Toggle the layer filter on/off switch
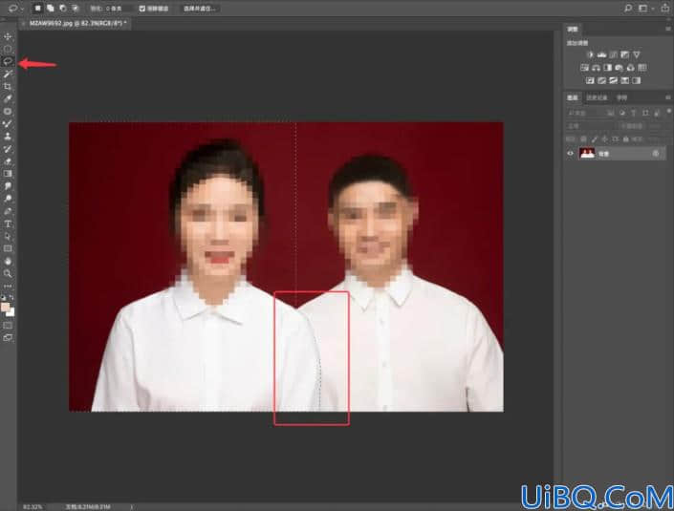The height and width of the screenshot is (511, 674). 669,112
